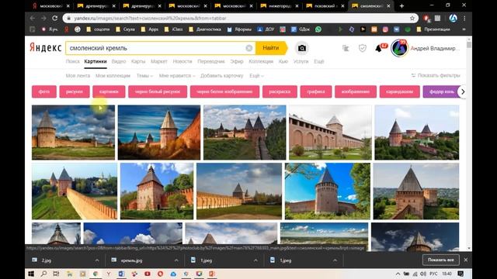Viewport: 497px width, 279px height.
Task: Show more bookmarks with double chevron
Action: (x=464, y=29)
